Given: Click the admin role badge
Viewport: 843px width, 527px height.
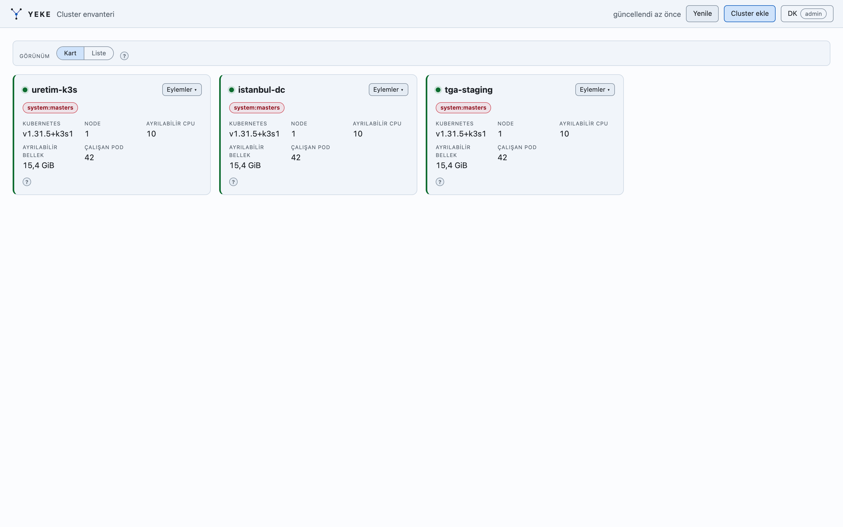Looking at the screenshot, I should [813, 14].
